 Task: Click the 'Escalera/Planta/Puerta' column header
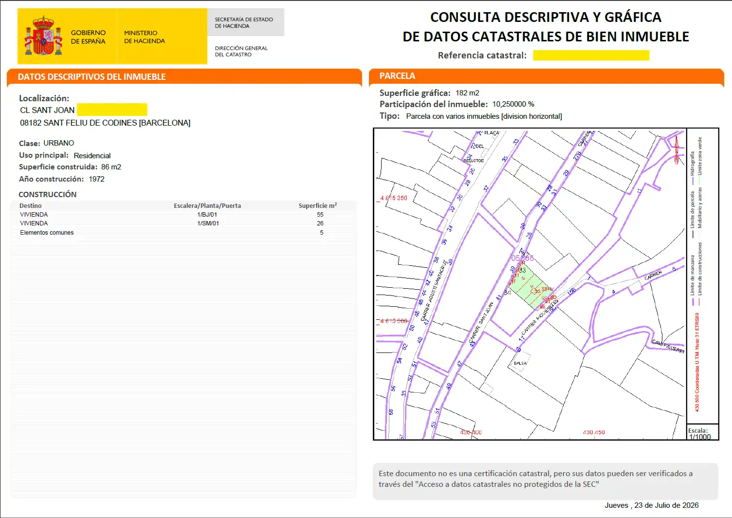pos(207,206)
